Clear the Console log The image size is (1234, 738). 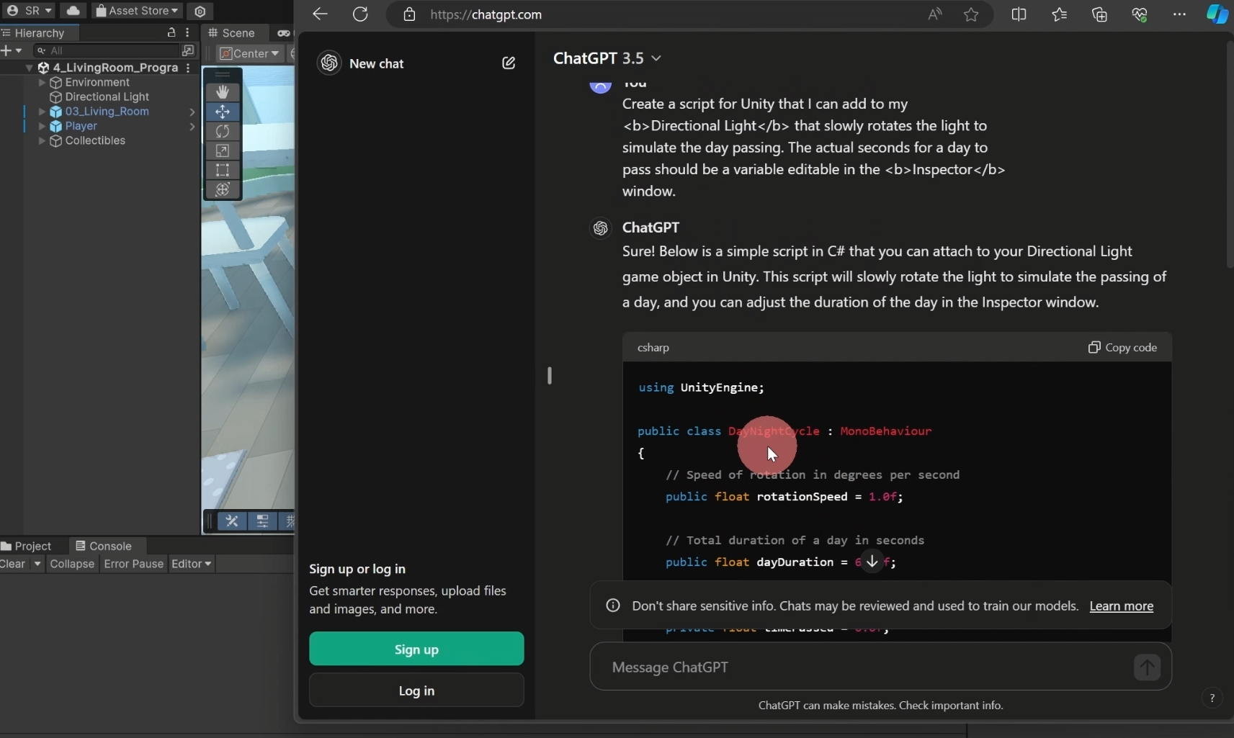[x=13, y=564]
